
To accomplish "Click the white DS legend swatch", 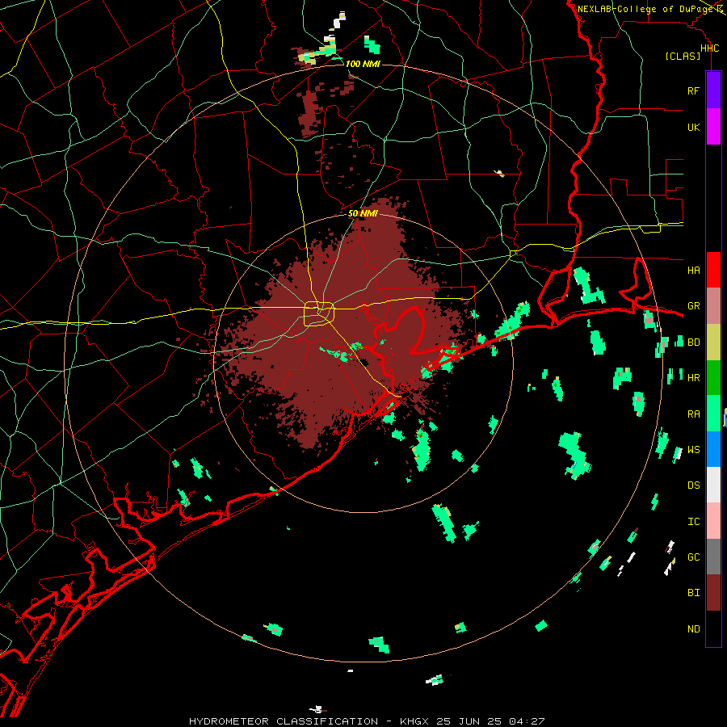I will (713, 485).
